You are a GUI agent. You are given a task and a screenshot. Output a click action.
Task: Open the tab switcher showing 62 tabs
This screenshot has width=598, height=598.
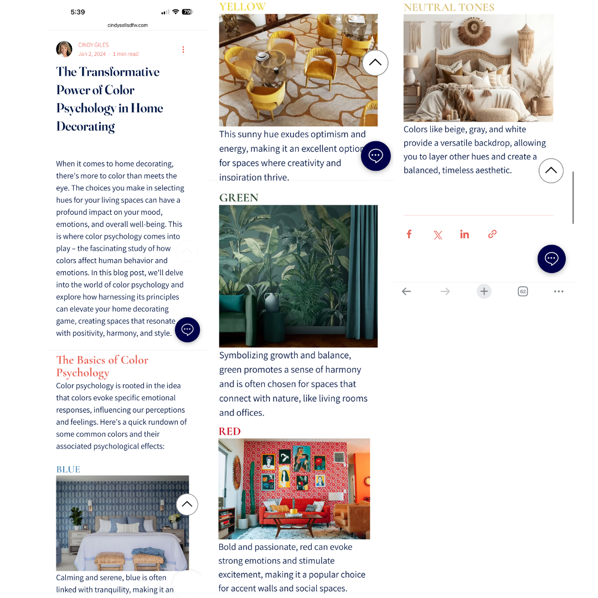pyautogui.click(x=523, y=291)
